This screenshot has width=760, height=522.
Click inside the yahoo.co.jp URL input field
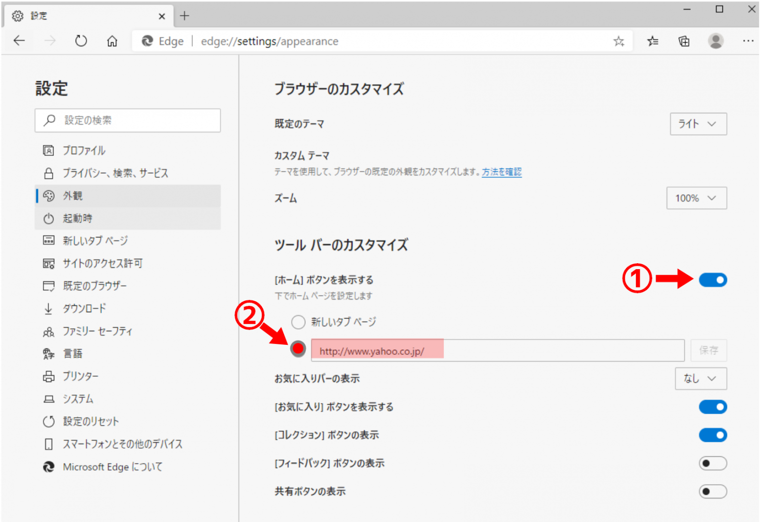tap(495, 350)
